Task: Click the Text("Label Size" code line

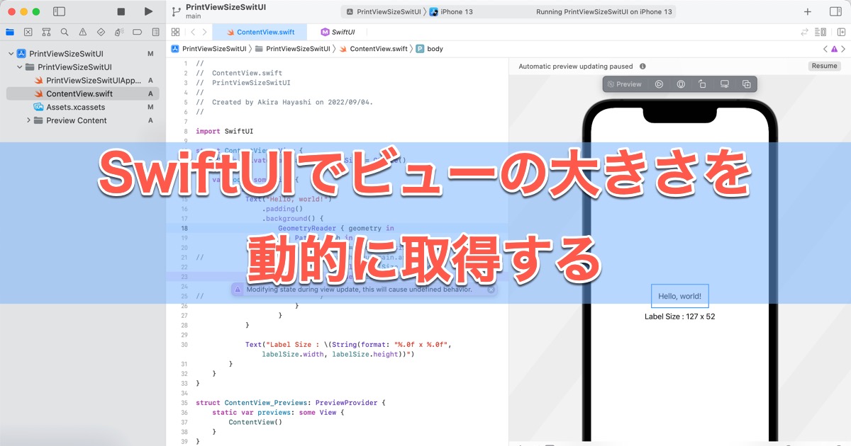Action: (348, 345)
